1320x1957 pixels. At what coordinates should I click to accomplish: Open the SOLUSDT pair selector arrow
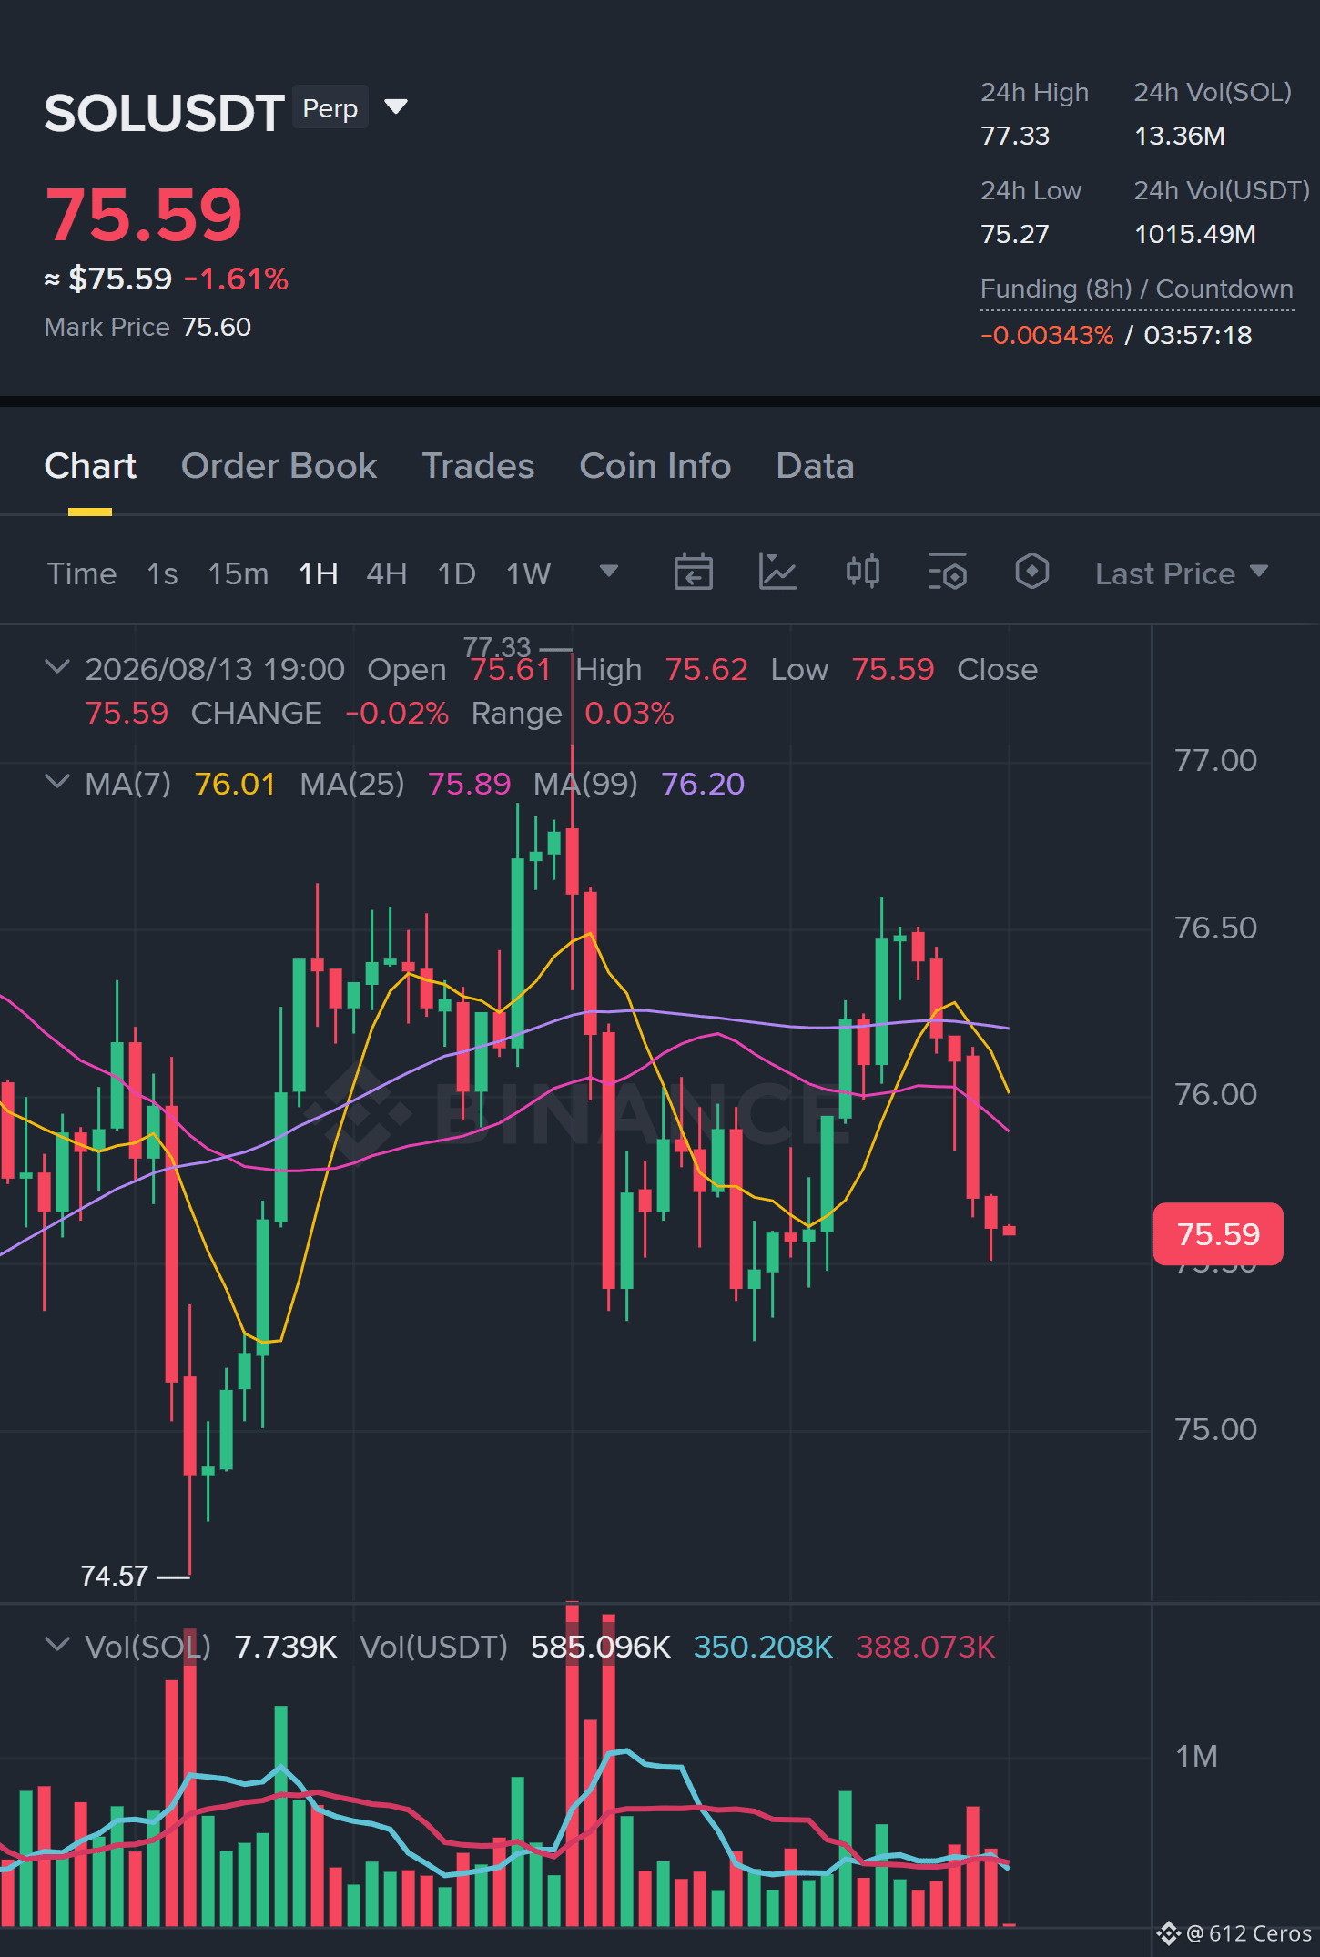396,107
